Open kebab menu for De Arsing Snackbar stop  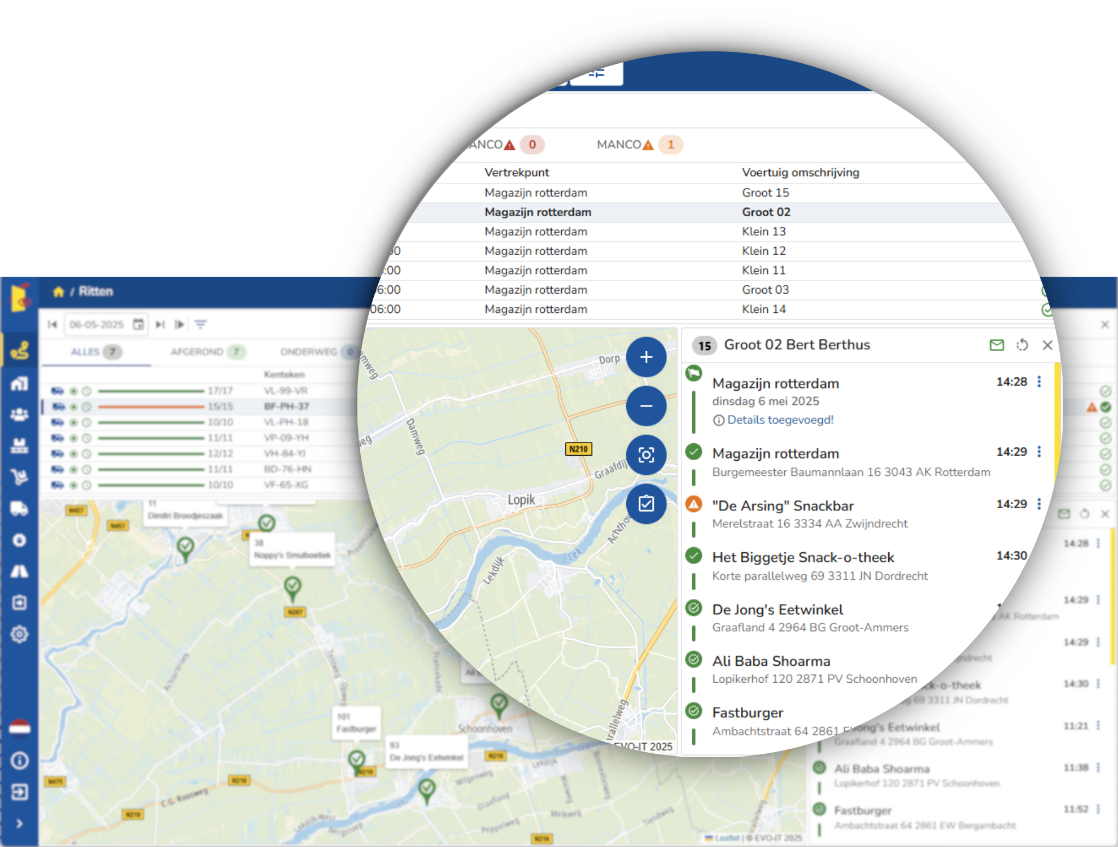1040,504
